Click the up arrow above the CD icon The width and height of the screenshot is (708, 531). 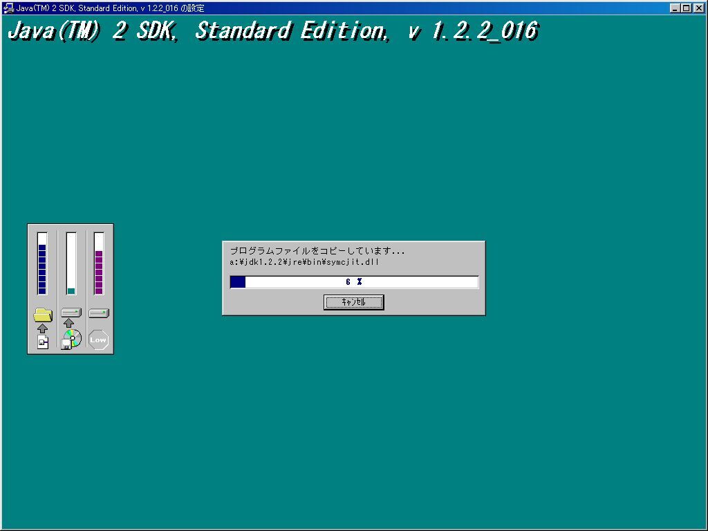tap(68, 323)
